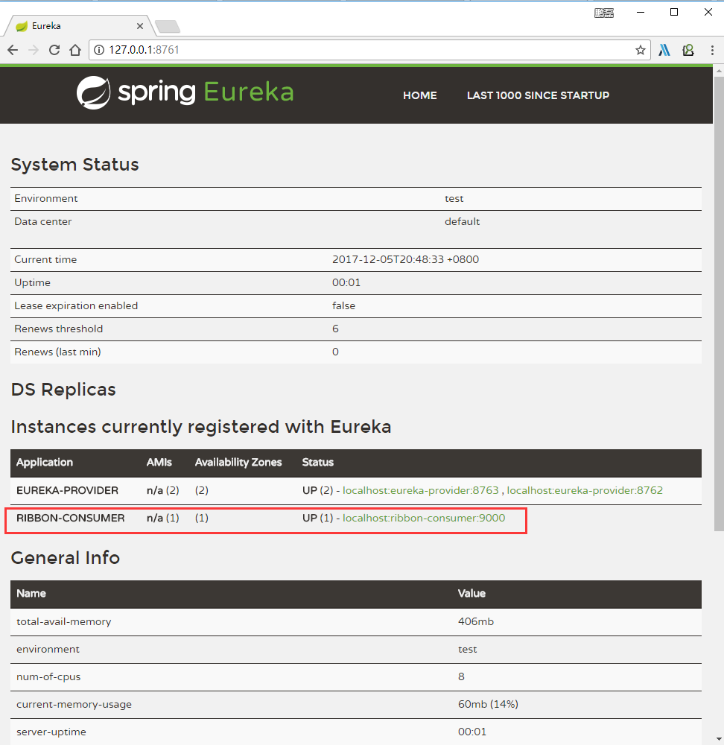
Task: Reload the Eureka page
Action: pos(54,50)
